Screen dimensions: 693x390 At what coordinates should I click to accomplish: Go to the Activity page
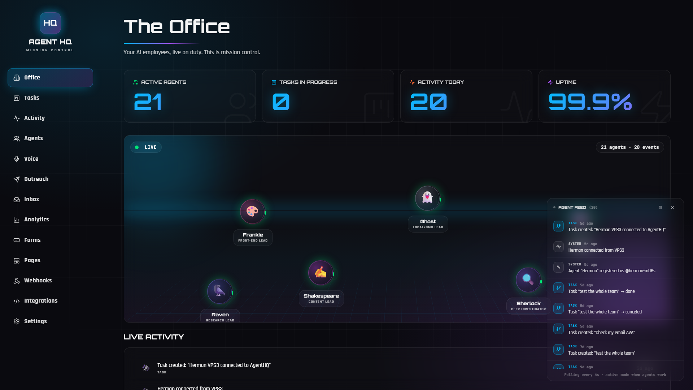click(x=50, y=118)
